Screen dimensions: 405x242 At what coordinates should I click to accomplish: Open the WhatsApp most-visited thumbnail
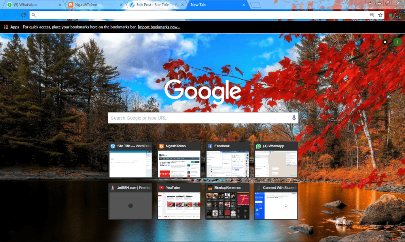(x=276, y=160)
